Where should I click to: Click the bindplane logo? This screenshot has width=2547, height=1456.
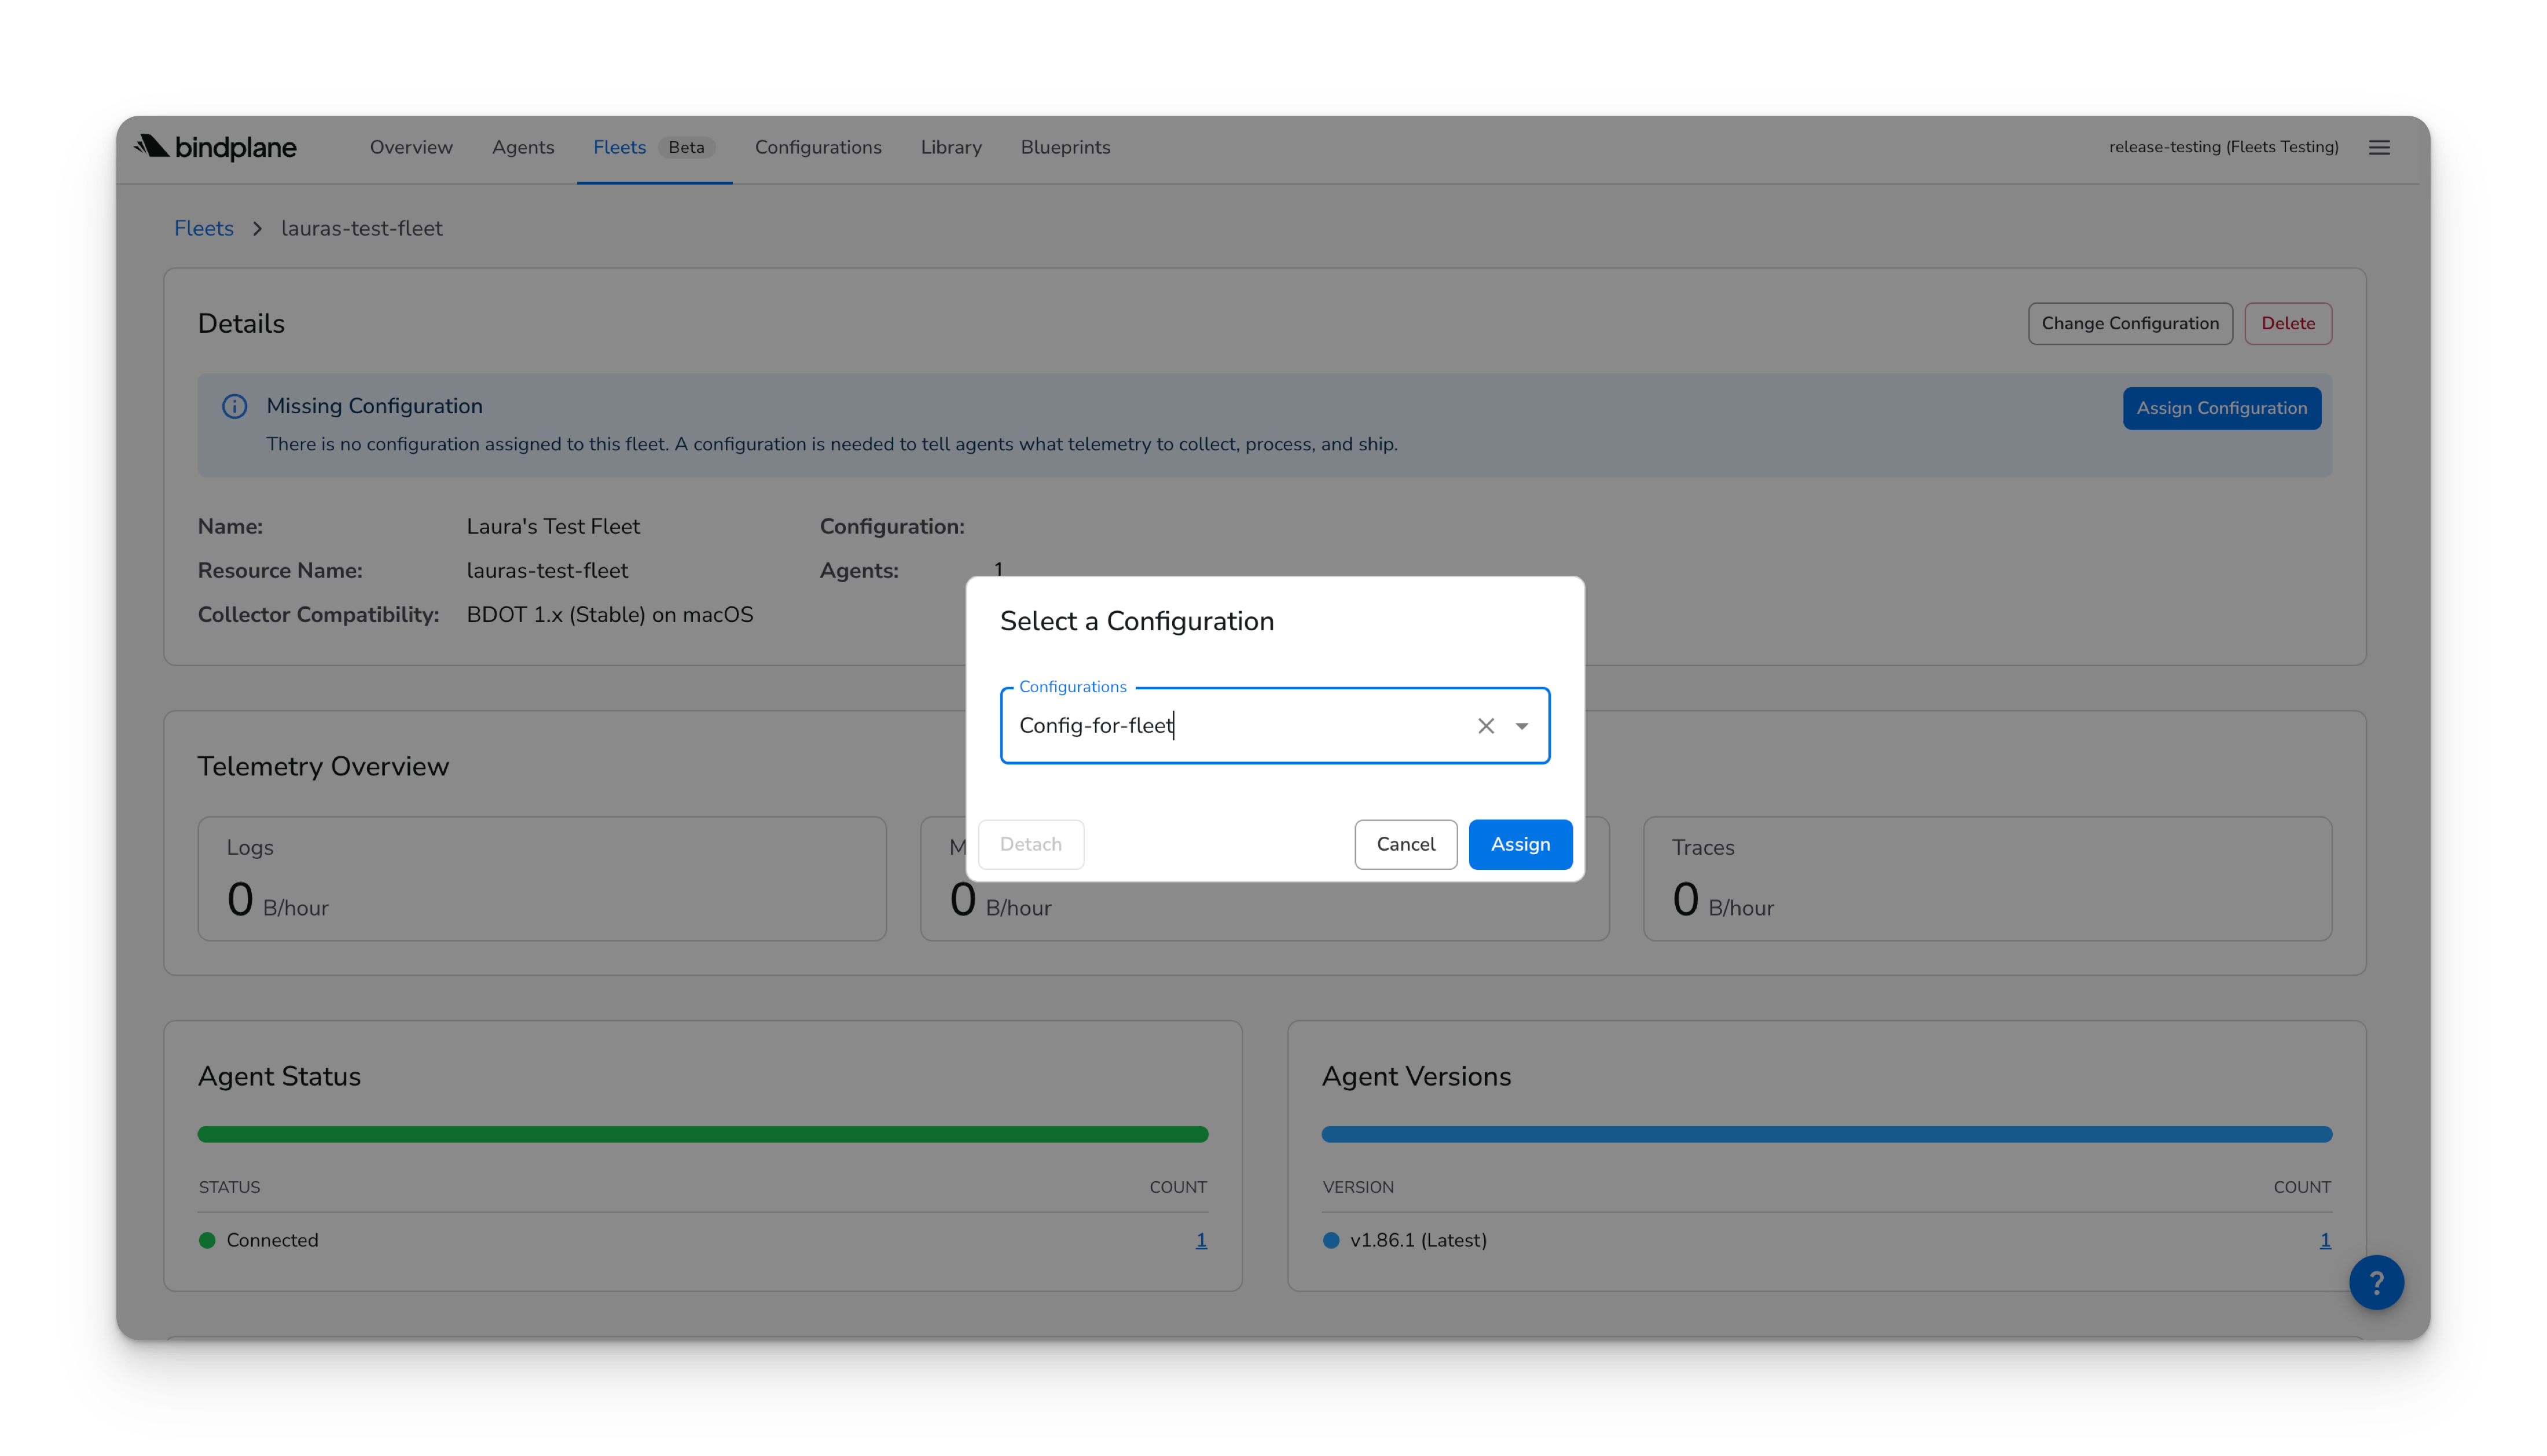(x=216, y=147)
